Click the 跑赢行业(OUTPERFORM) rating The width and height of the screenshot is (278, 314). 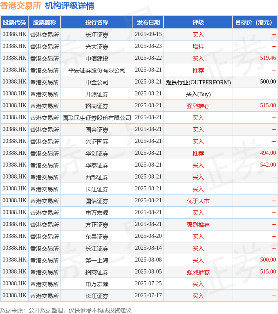(x=198, y=82)
